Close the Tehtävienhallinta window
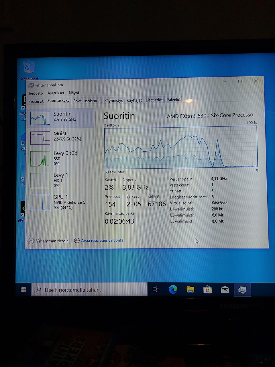Screen dimensions: 275x367 [256, 81]
